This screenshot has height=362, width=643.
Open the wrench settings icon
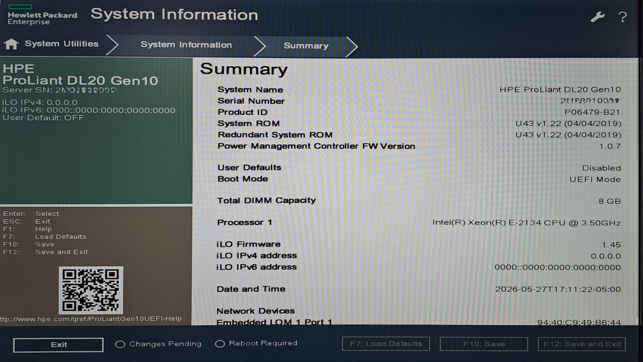coord(597,17)
